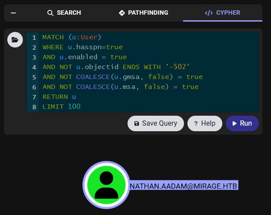The height and width of the screenshot is (215, 271).
Task: Click the code brackets icon beside Cypher
Action: pyautogui.click(x=209, y=13)
